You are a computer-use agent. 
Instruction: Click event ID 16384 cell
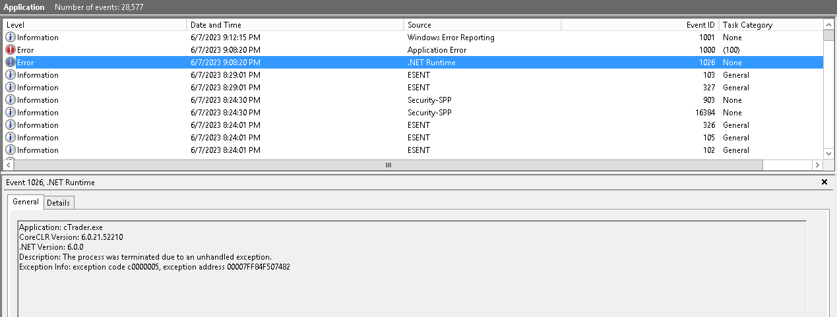pos(704,113)
